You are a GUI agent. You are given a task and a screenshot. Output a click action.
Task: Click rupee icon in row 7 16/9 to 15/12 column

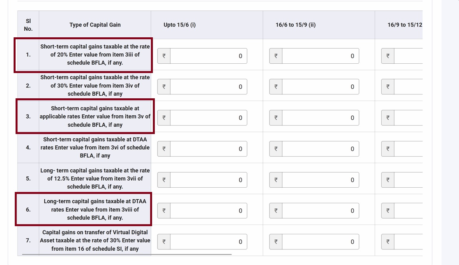388,242
